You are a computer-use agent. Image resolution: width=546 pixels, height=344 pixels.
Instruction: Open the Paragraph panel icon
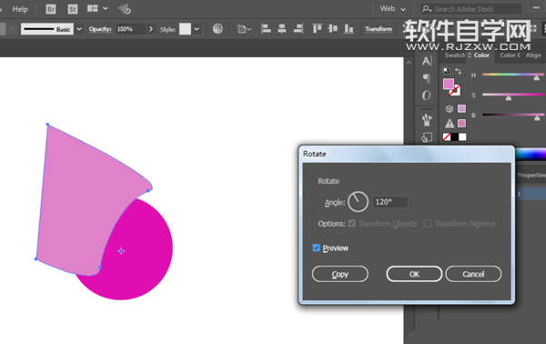click(427, 78)
